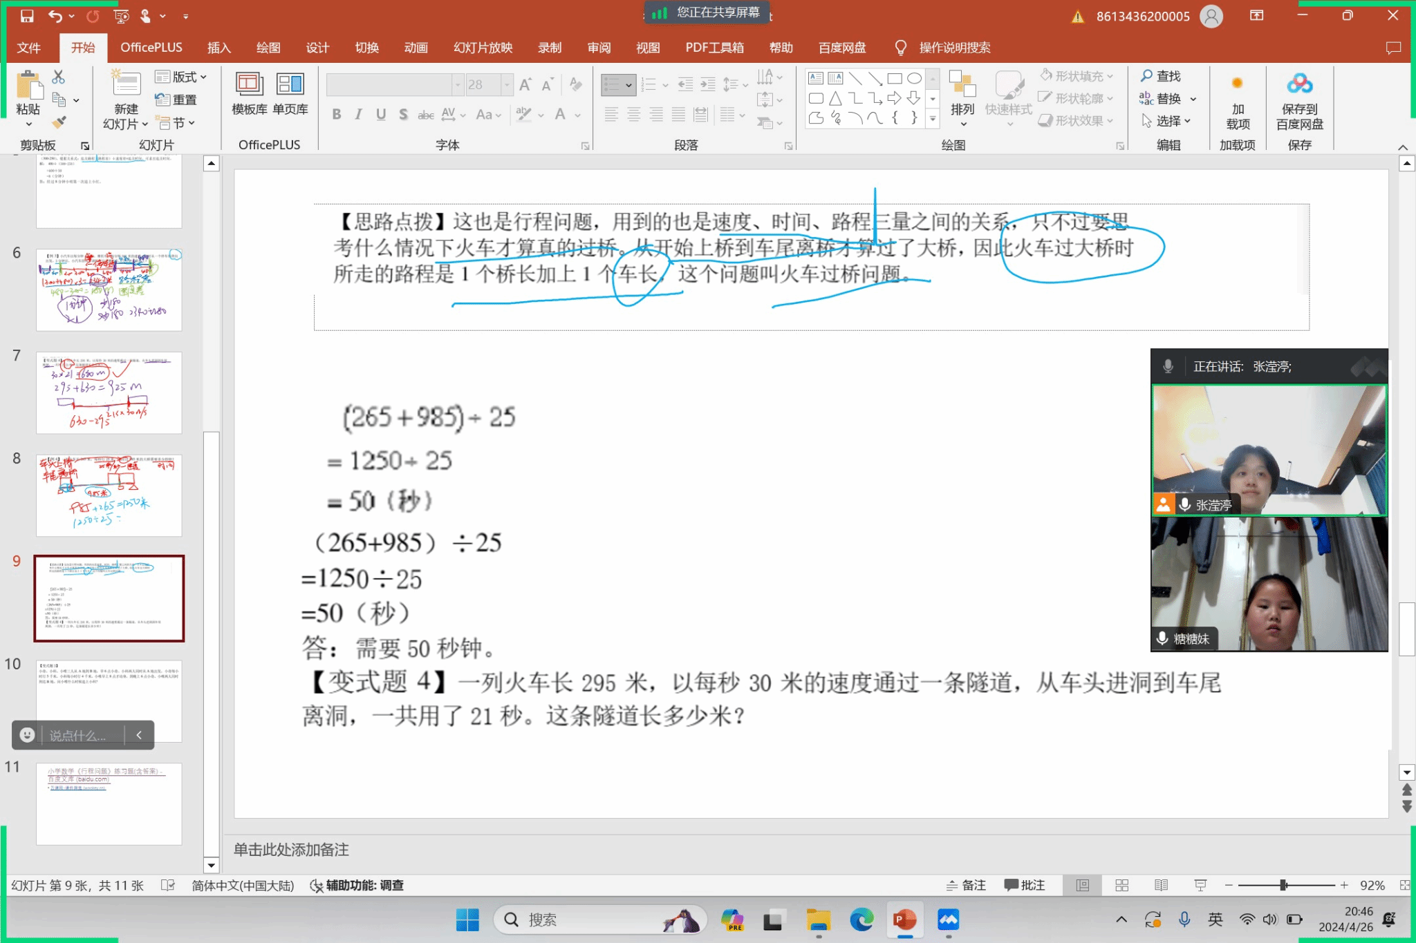Open the Insert ribbon tab
The image size is (1416, 943).
click(218, 48)
